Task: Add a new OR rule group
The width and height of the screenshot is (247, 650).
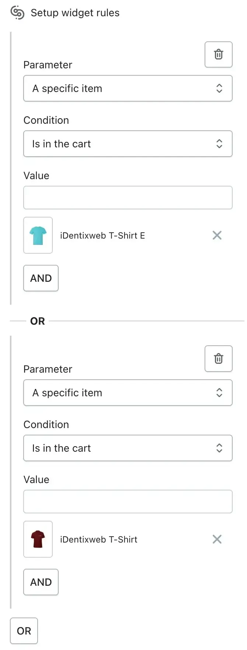Action: coord(24,631)
